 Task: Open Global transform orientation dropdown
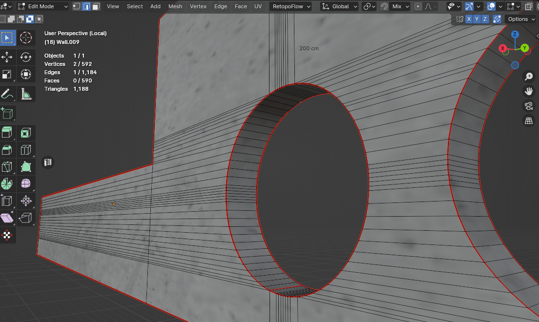(x=339, y=6)
